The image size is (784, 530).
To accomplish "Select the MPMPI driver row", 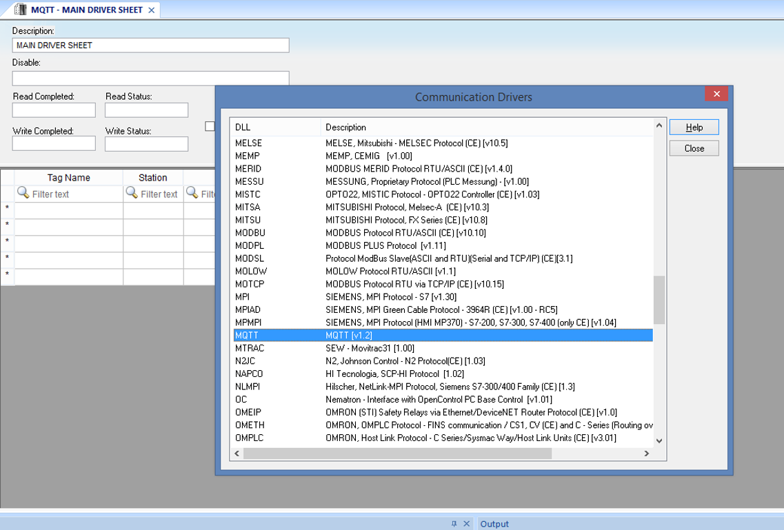I will coord(443,323).
